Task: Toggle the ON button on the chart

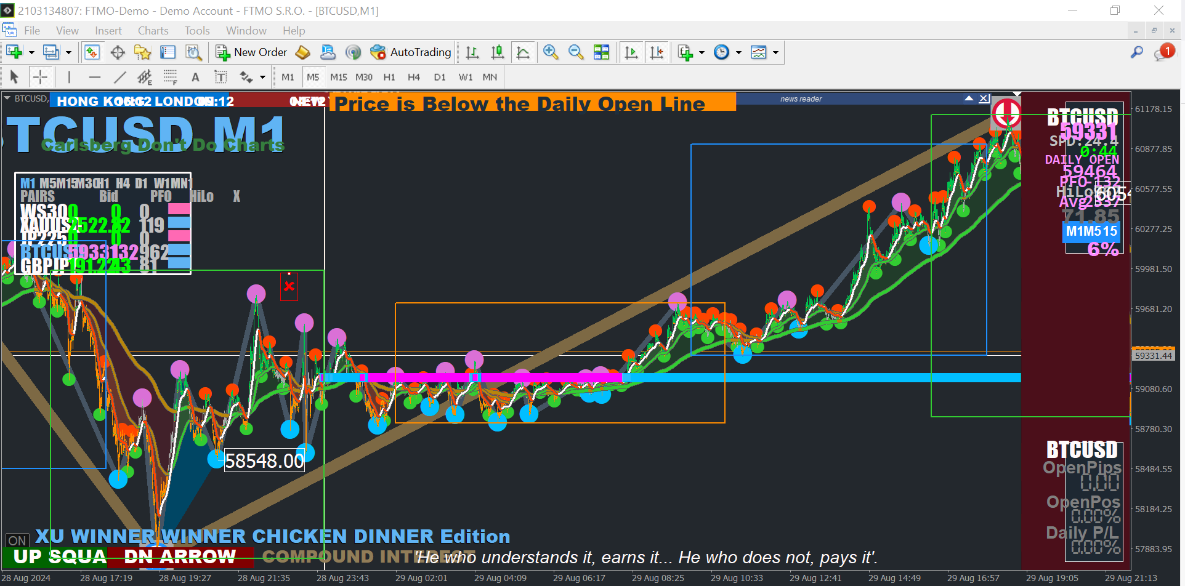Action: pos(17,540)
